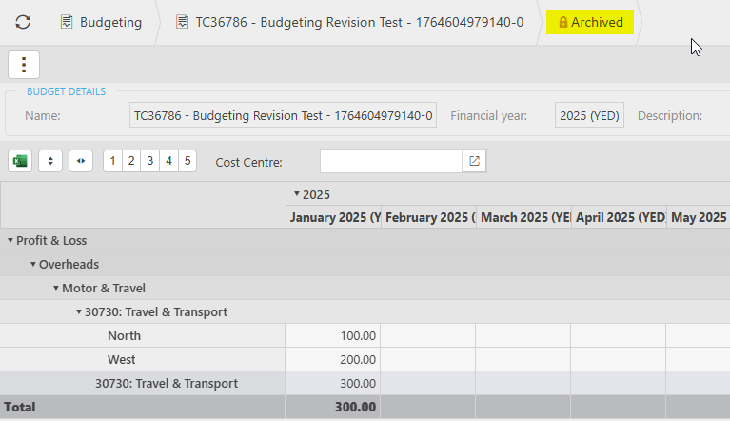Switch to expansion level 3

[x=149, y=161]
